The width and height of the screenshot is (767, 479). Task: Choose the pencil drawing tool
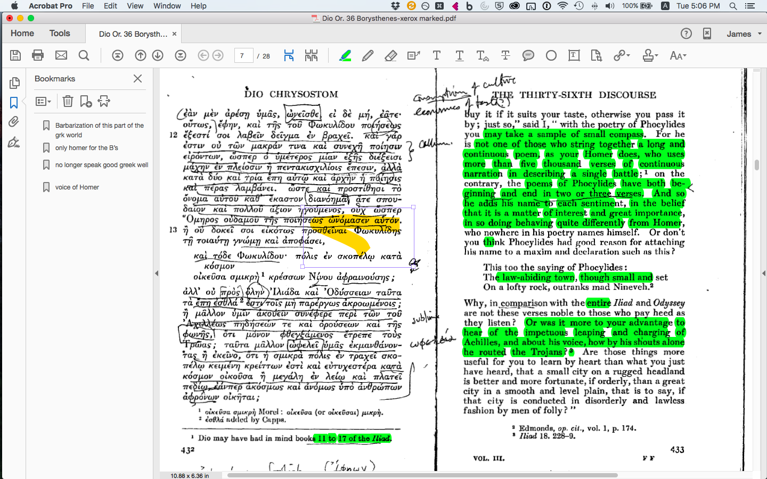pyautogui.click(x=368, y=55)
